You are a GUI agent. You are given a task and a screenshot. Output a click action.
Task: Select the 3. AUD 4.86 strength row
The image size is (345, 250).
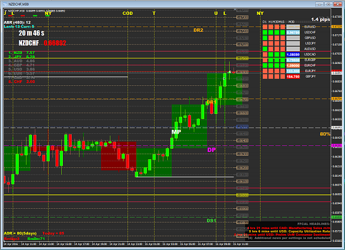[x=22, y=61]
